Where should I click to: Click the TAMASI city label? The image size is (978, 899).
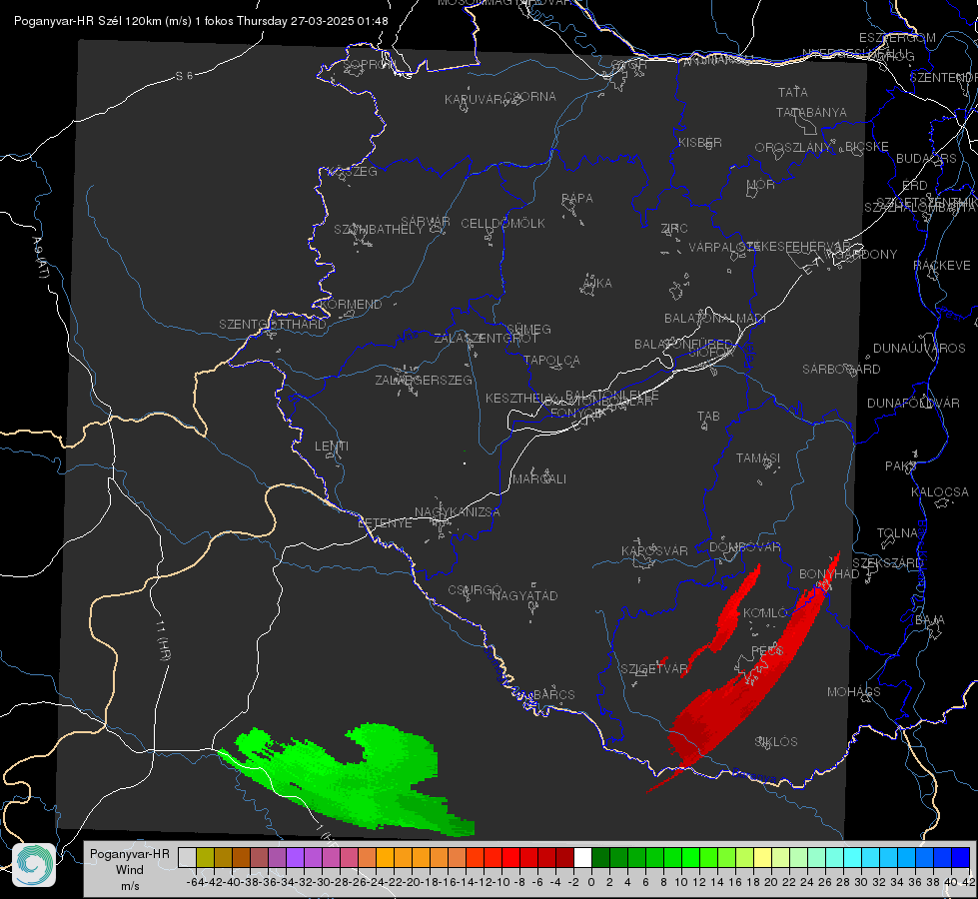coord(758,457)
